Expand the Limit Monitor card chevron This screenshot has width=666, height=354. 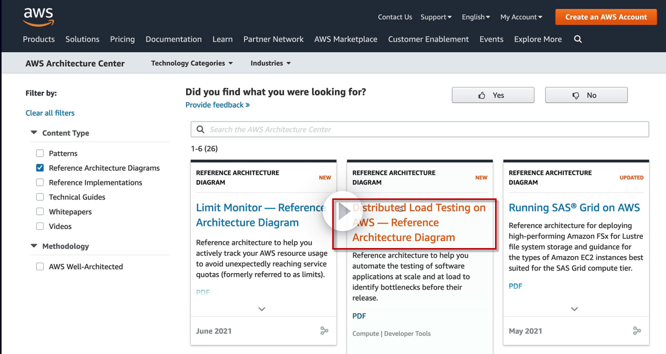pos(262,309)
